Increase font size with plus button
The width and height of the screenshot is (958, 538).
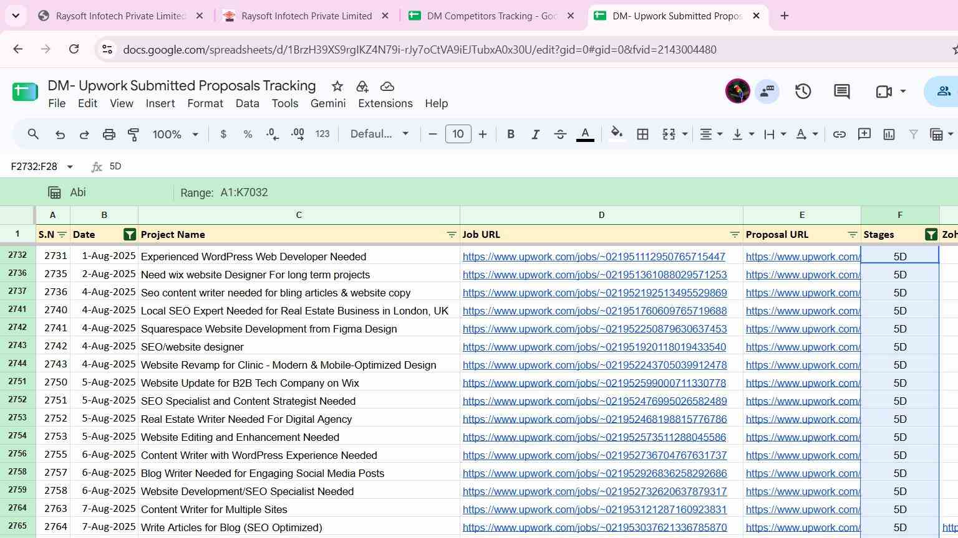click(x=482, y=134)
